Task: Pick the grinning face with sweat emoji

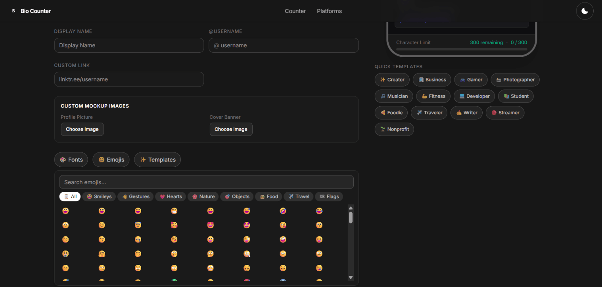Action: click(x=246, y=211)
